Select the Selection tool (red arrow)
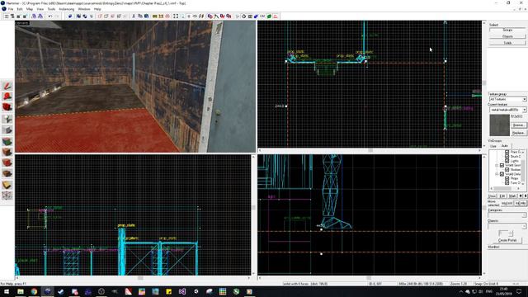The width and height of the screenshot is (528, 297). click(7, 86)
